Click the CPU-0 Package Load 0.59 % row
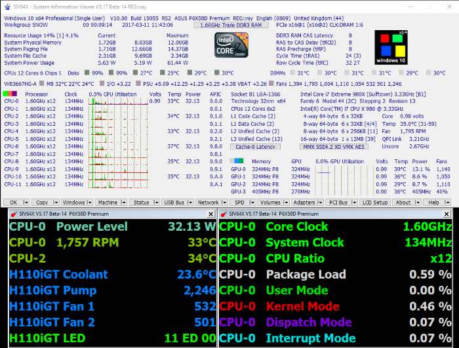Image resolution: width=459 pixels, height=348 pixels. point(335,275)
